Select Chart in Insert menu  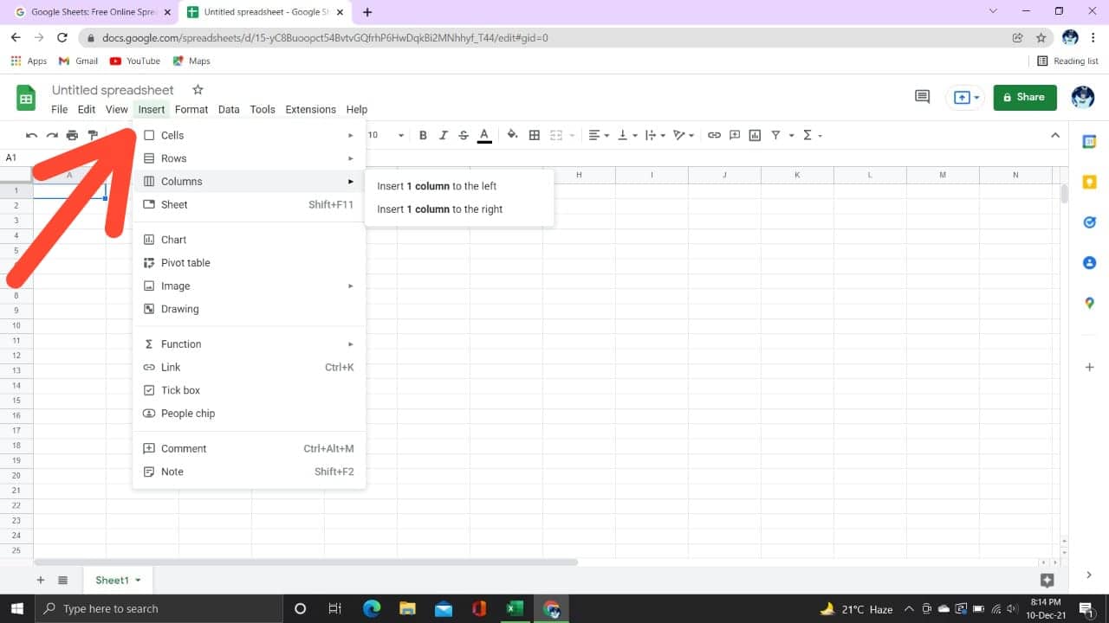pyautogui.click(x=250, y=240)
